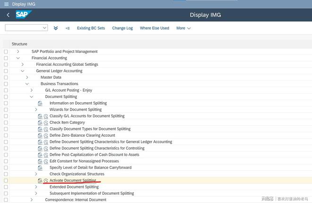Expand Extended Document Splitting node
312x203 pixels.
(x=36, y=187)
